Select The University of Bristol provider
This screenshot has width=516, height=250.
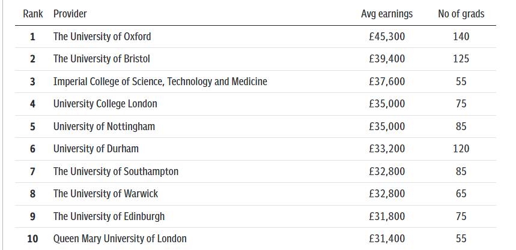(x=102, y=59)
